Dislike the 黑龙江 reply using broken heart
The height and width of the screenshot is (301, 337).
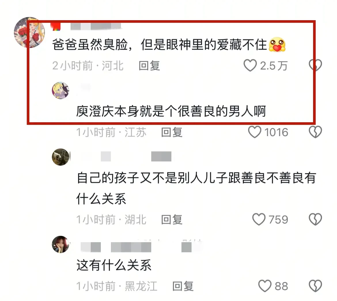[315, 286]
